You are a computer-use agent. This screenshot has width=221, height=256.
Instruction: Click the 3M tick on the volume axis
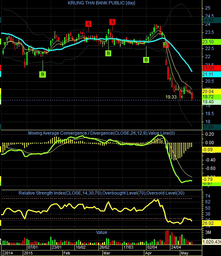click(x=208, y=232)
